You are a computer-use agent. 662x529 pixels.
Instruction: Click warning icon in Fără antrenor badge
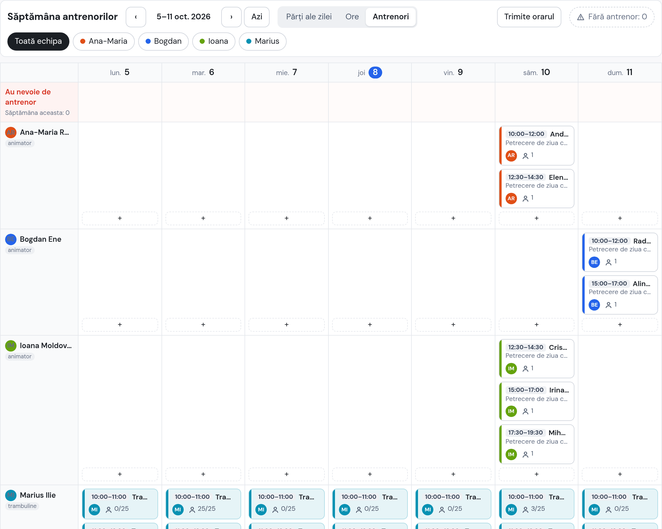pos(580,17)
